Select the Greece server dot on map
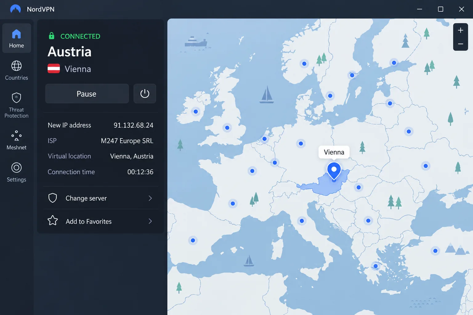The width and height of the screenshot is (473, 315). click(x=375, y=266)
